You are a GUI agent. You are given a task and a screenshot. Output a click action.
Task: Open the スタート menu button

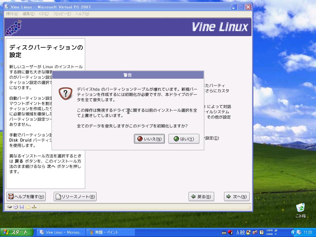point(17,232)
